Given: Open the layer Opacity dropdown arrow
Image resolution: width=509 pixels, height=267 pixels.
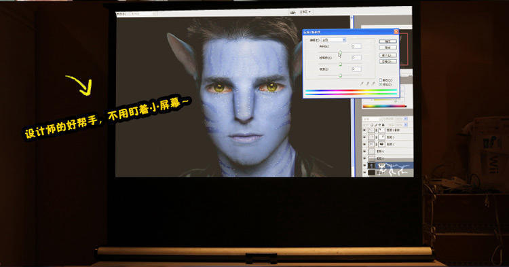Looking at the screenshot, I should 405,119.
